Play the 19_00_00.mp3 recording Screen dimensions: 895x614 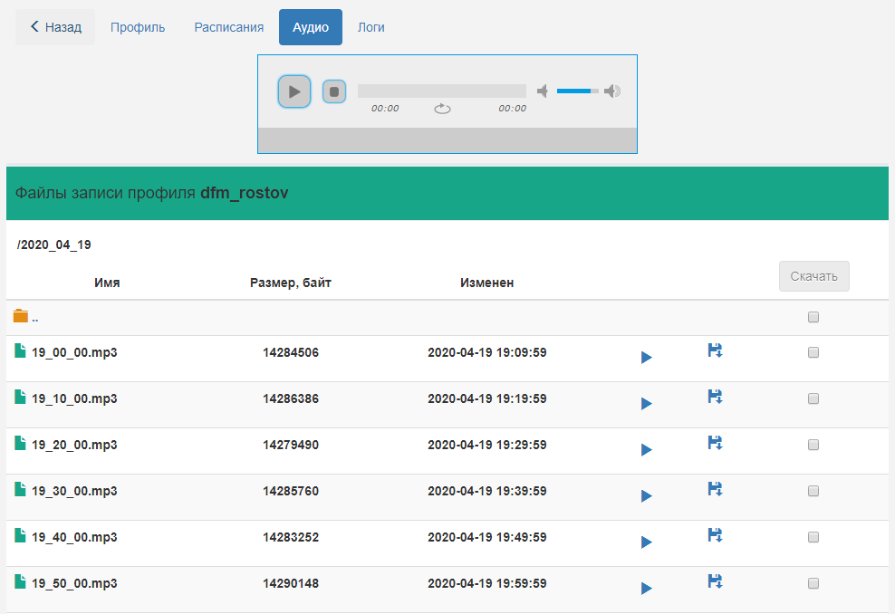click(646, 358)
